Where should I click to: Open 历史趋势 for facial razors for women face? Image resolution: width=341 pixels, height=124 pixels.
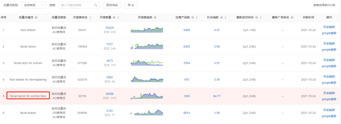pyautogui.click(x=329, y=93)
